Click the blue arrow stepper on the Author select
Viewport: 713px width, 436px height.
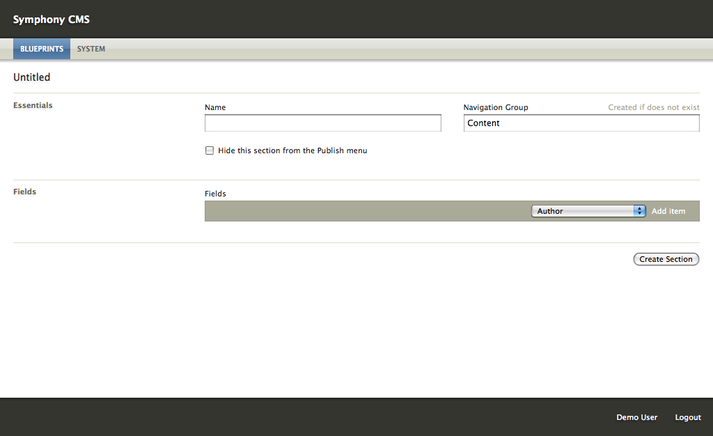coord(639,211)
